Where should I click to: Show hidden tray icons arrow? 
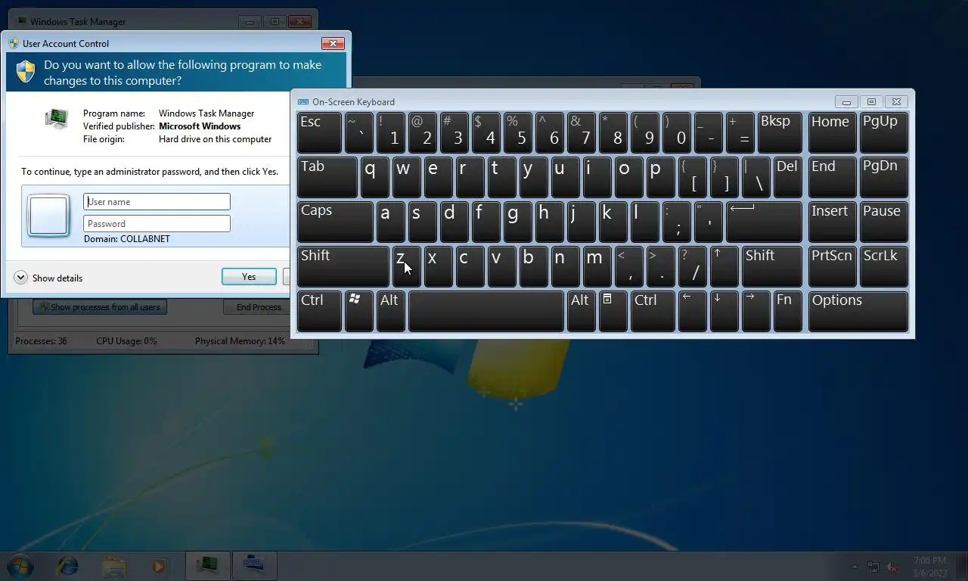click(855, 567)
